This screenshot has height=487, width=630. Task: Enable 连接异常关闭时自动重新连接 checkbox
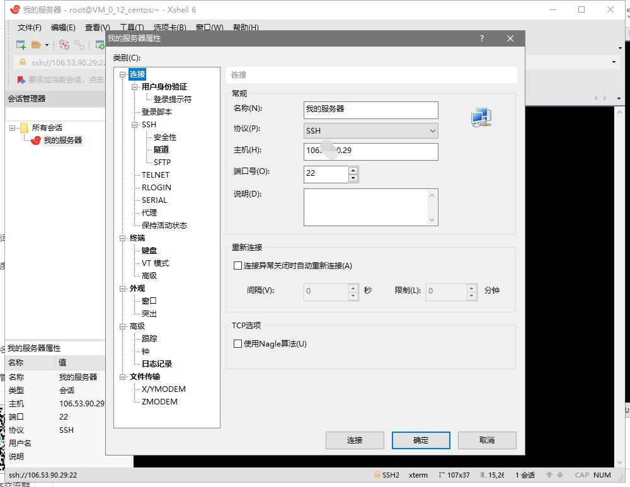point(238,266)
